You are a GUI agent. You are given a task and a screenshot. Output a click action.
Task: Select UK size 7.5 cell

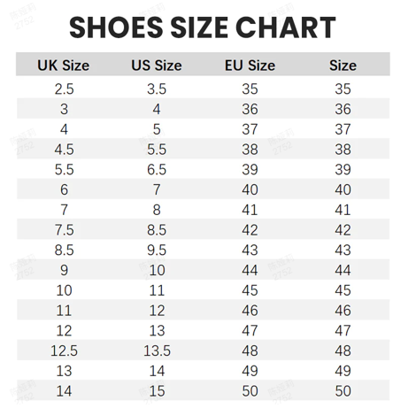pos(64,230)
